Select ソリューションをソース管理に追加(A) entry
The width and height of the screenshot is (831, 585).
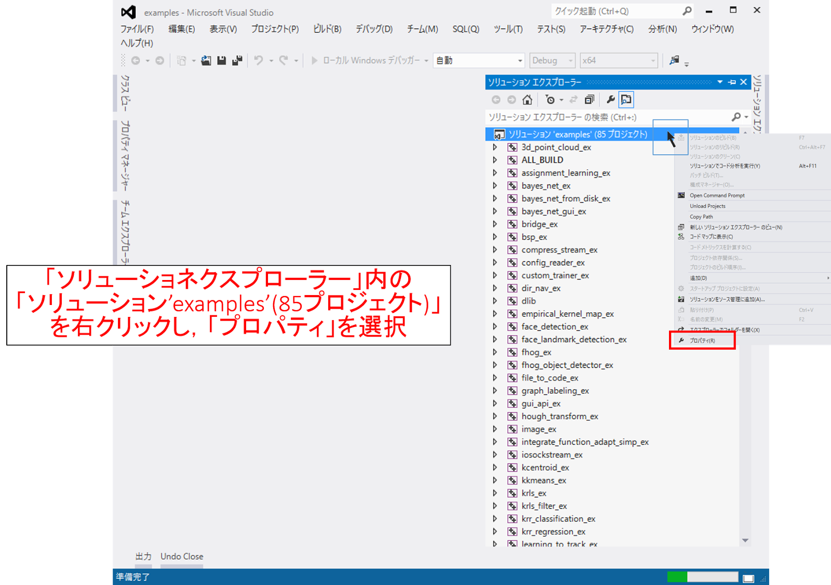point(727,299)
